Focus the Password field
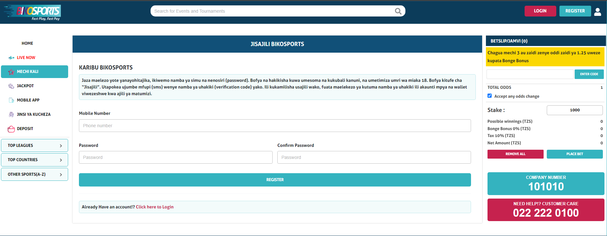 click(176, 157)
